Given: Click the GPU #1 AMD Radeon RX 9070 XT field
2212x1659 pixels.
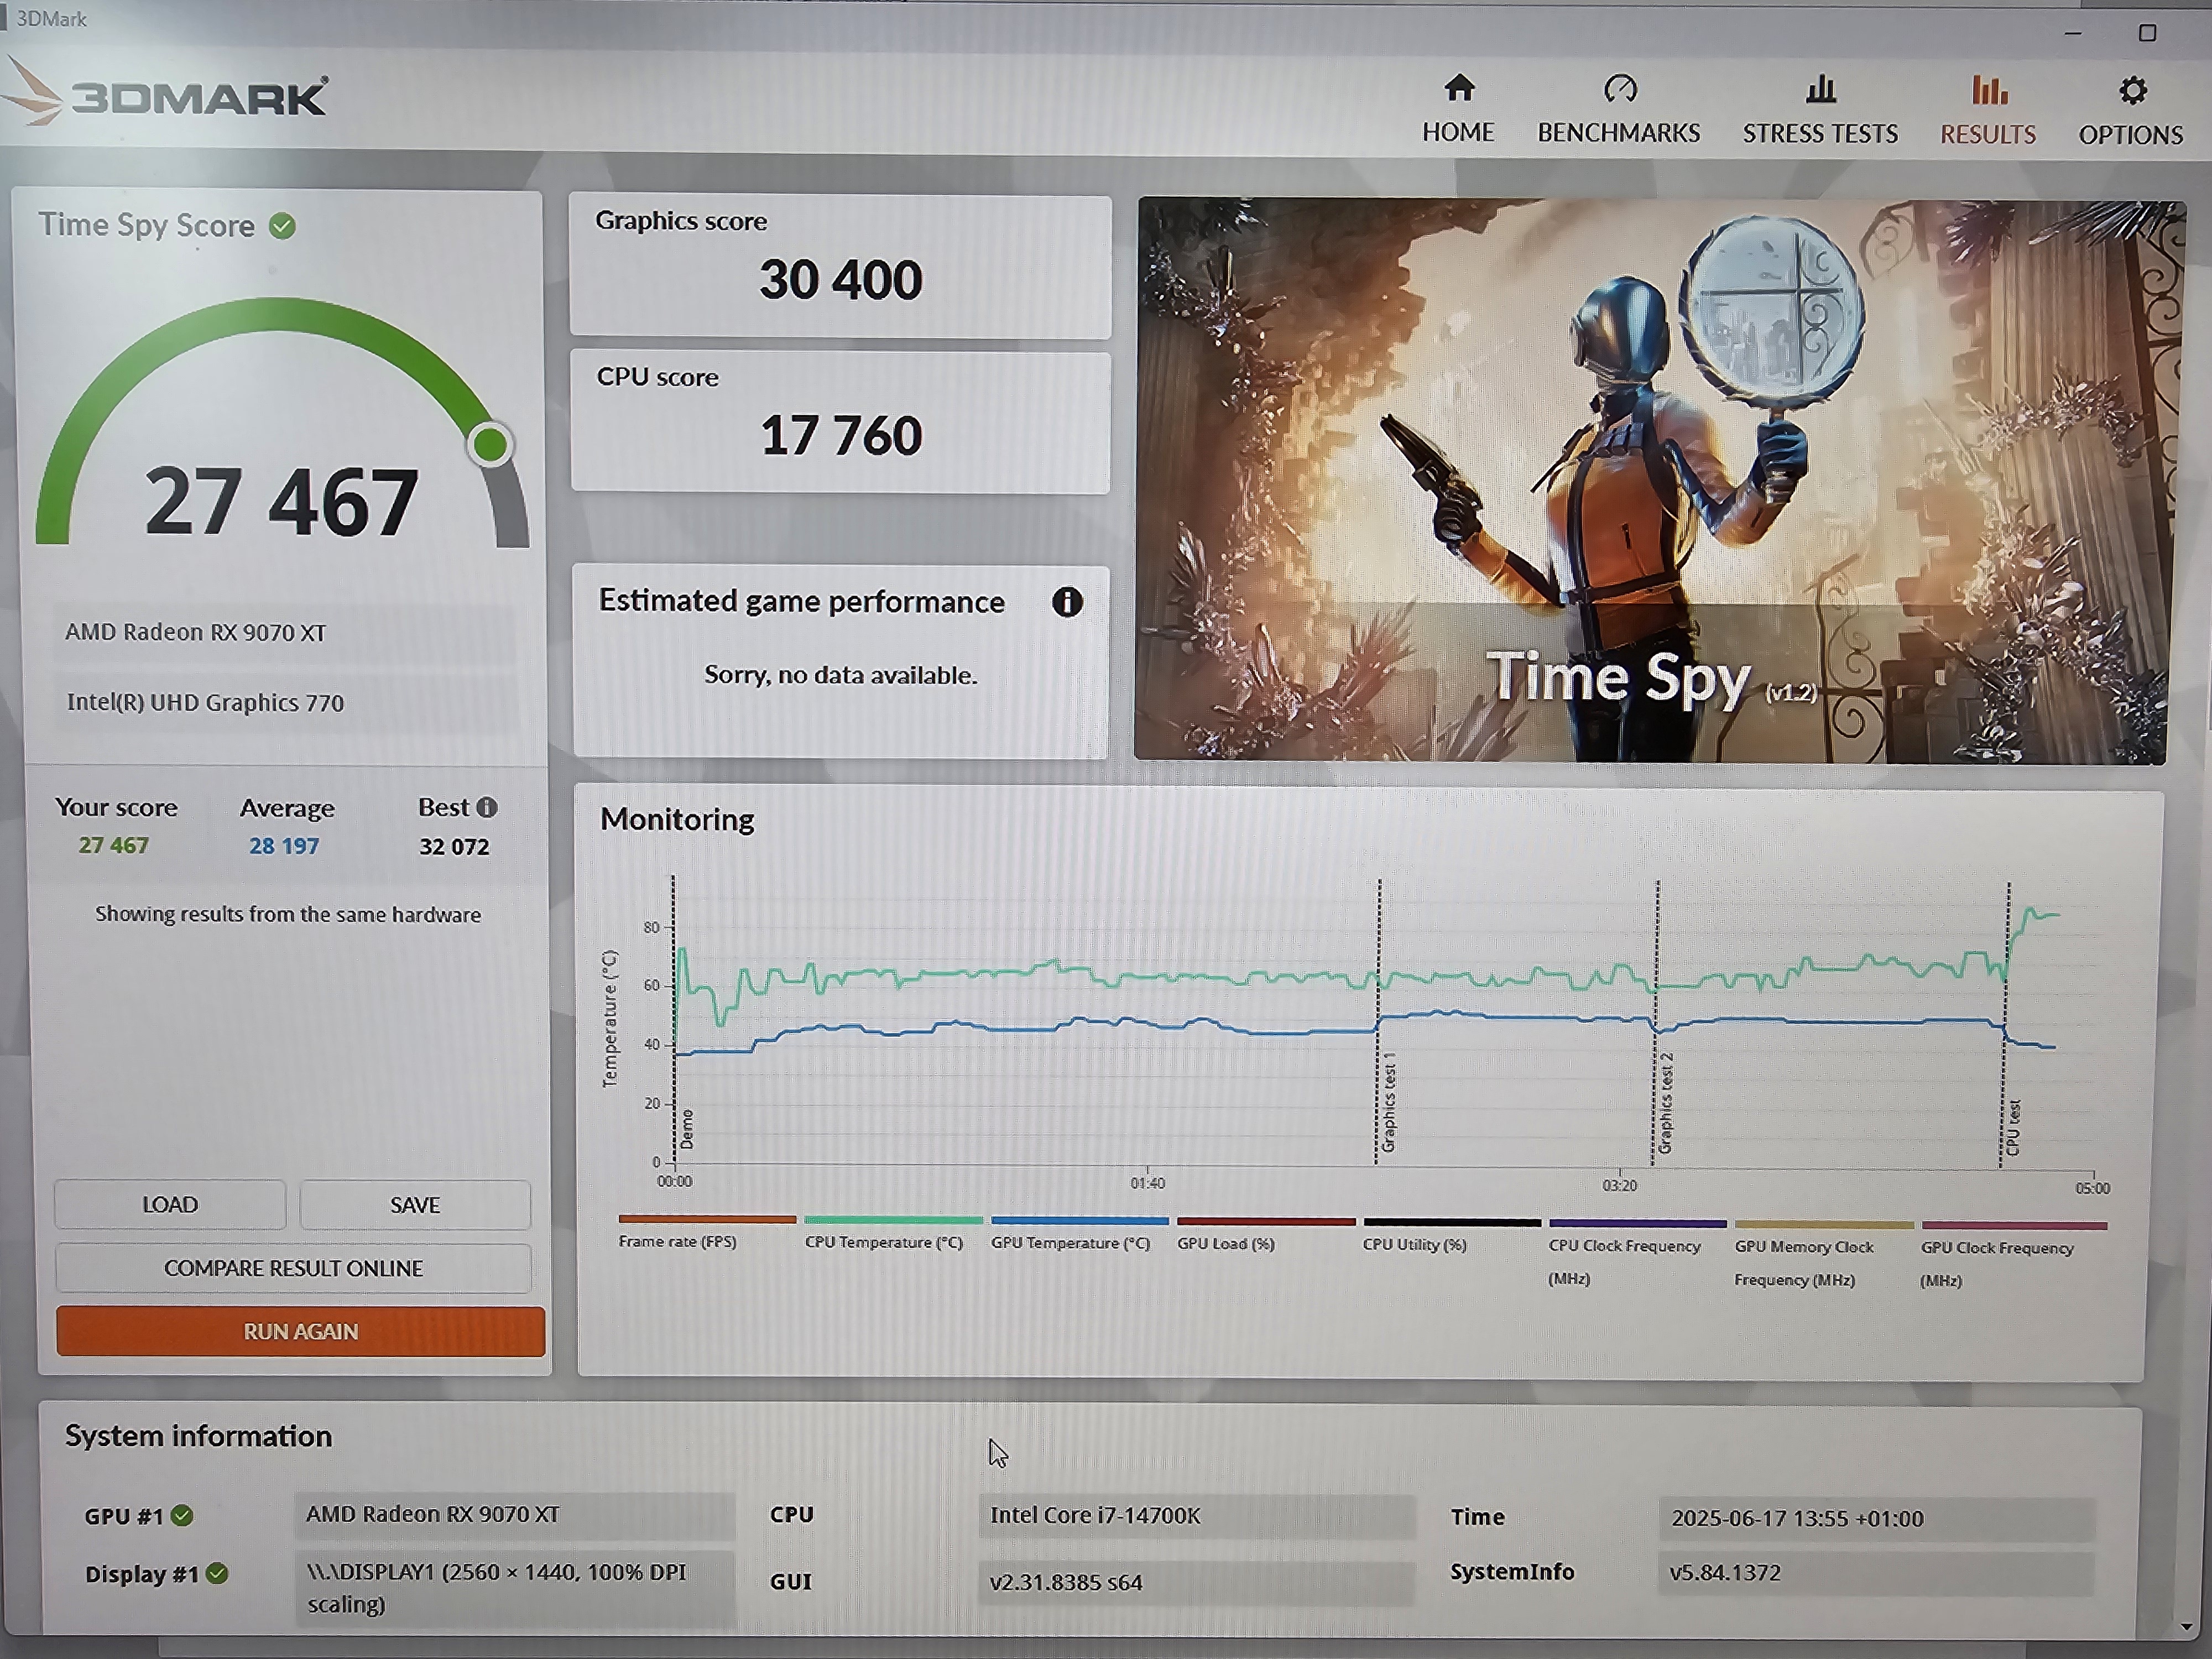Looking at the screenshot, I should coord(515,1515).
